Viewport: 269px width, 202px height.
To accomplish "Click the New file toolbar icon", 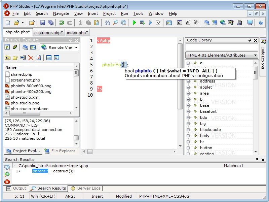I will (x=8, y=23).
